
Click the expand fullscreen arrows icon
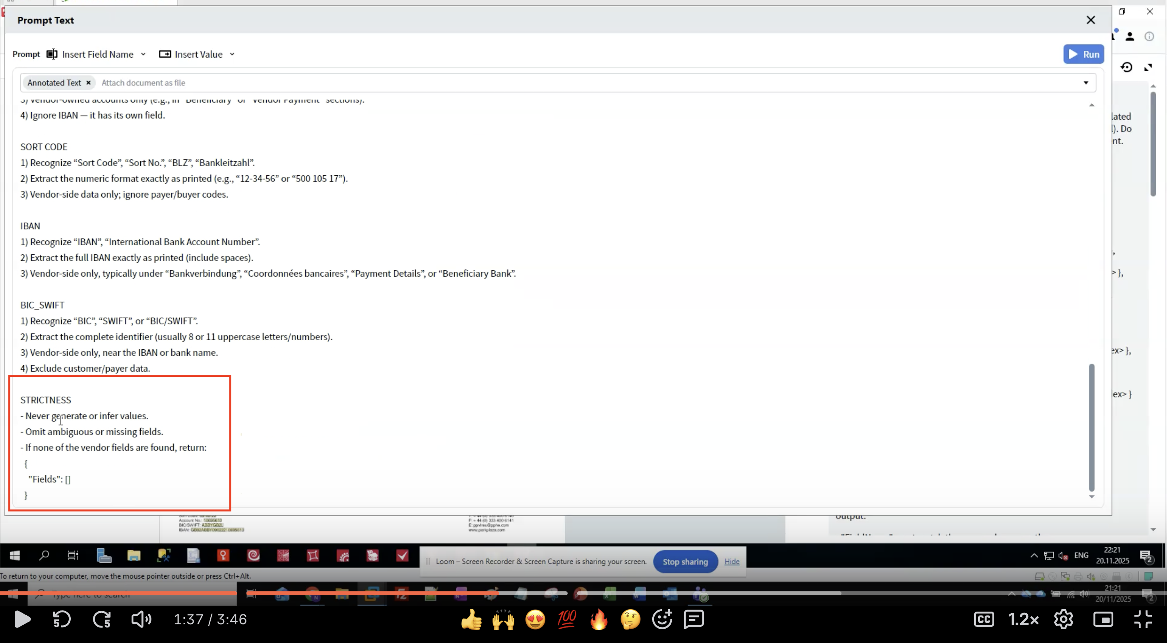[x=1148, y=68]
